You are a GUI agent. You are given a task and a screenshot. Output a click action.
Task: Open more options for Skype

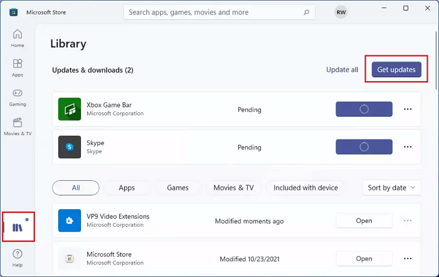coord(408,146)
